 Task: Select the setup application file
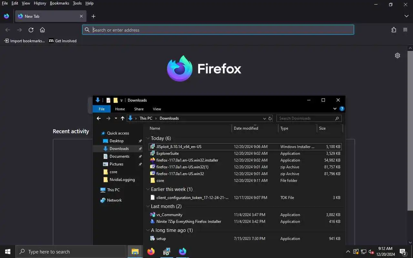click(245, 239)
